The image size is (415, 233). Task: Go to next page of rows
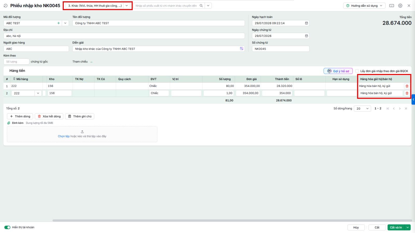400,108
